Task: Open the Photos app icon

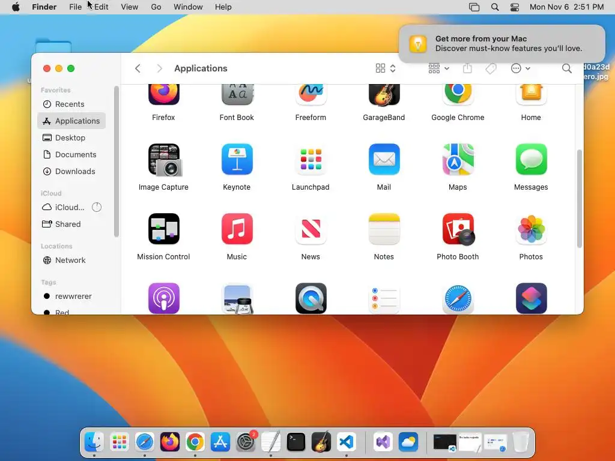Action: (531, 229)
